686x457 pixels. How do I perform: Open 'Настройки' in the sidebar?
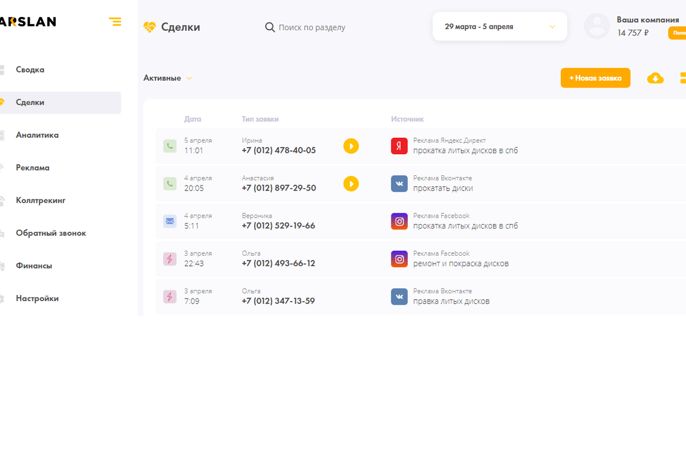38,298
